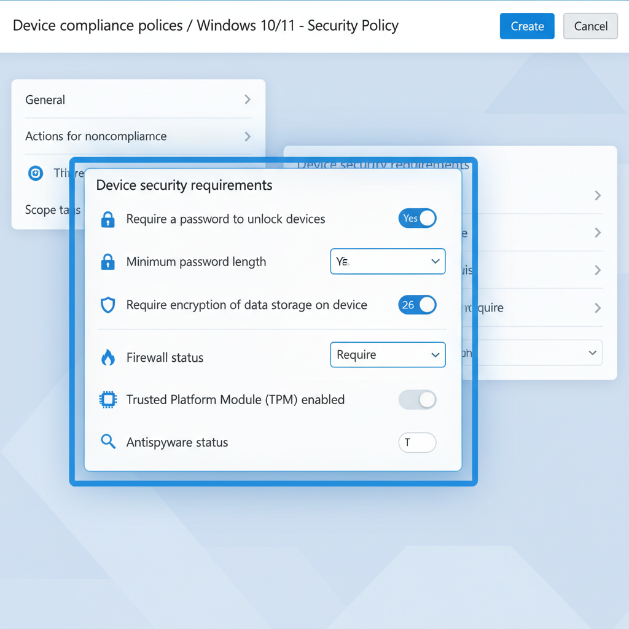The width and height of the screenshot is (629, 629).
Task: Click lock icon beside Minimum password length
Action: (107, 262)
